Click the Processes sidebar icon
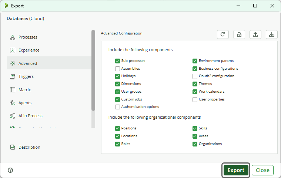The height and width of the screenshot is (178, 281). pyautogui.click(x=13, y=37)
